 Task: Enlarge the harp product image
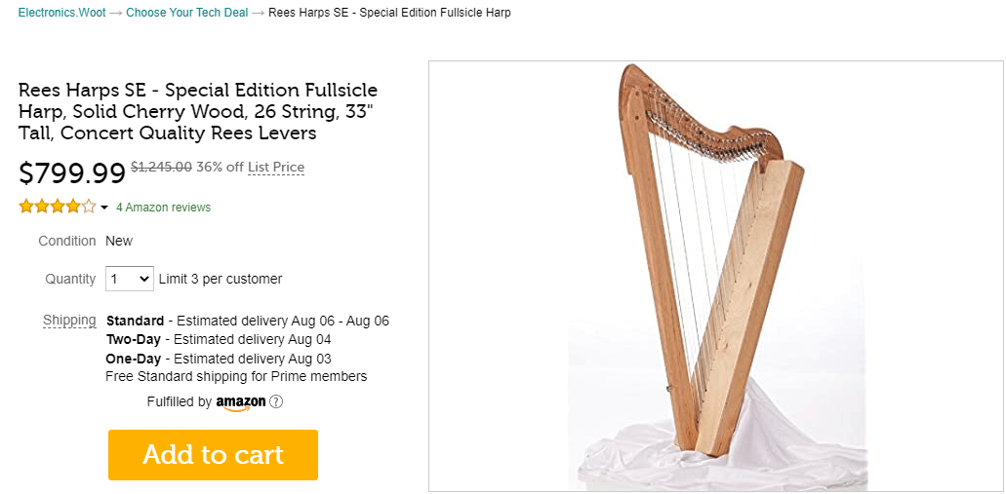click(715, 276)
